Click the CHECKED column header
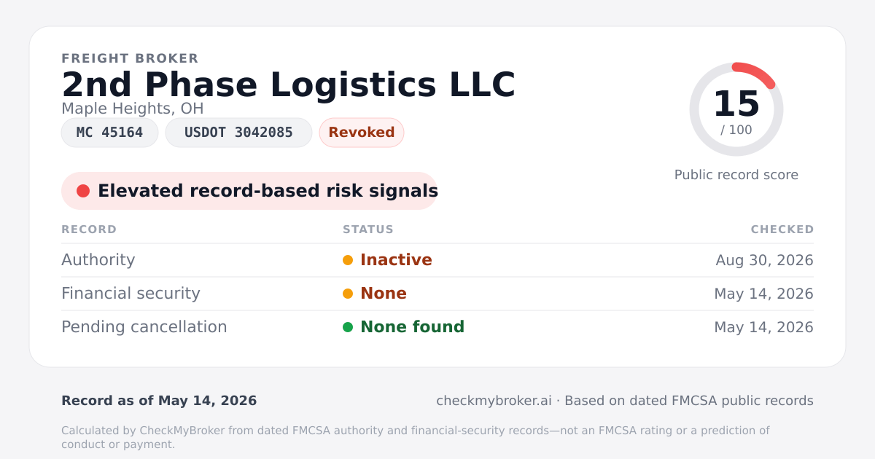 pos(782,229)
